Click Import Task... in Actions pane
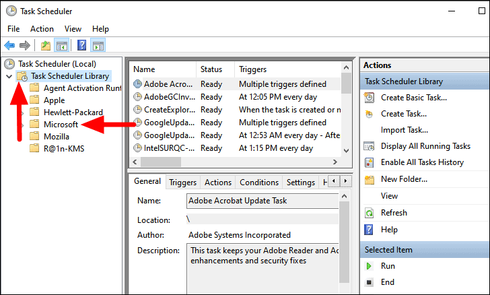The width and height of the screenshot is (490, 295). [405, 130]
